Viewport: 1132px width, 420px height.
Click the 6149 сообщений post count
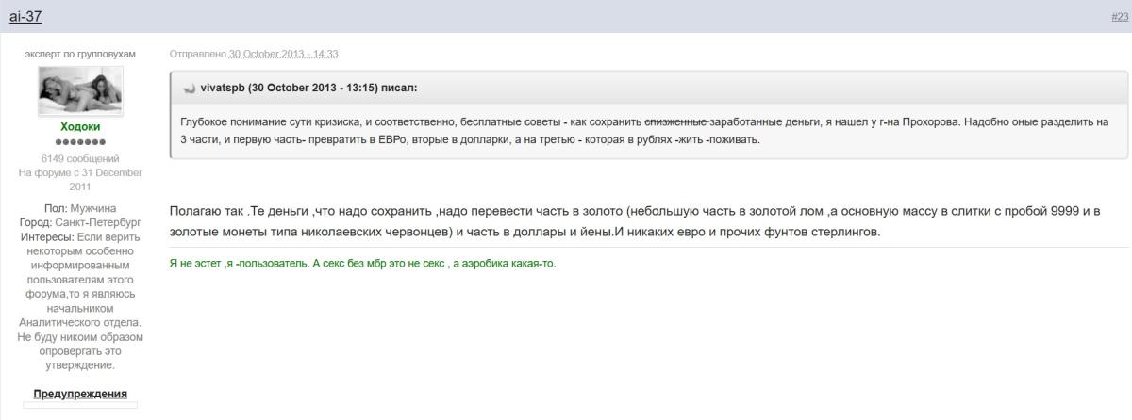(80, 158)
